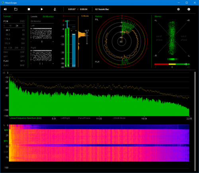
Task: Start playback with the play button
Action: 42,9
